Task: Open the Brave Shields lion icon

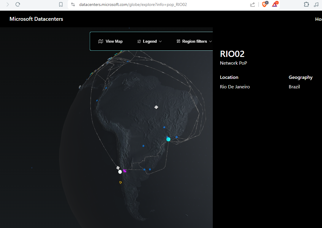Action: tap(264, 4)
